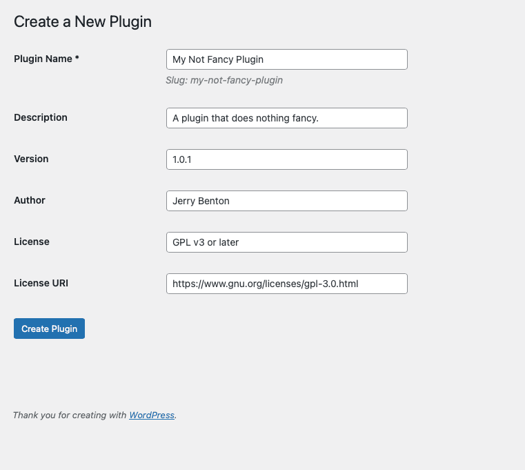525x470 pixels.
Task: Click the License field containing GPL v3
Action: pyautogui.click(x=286, y=242)
